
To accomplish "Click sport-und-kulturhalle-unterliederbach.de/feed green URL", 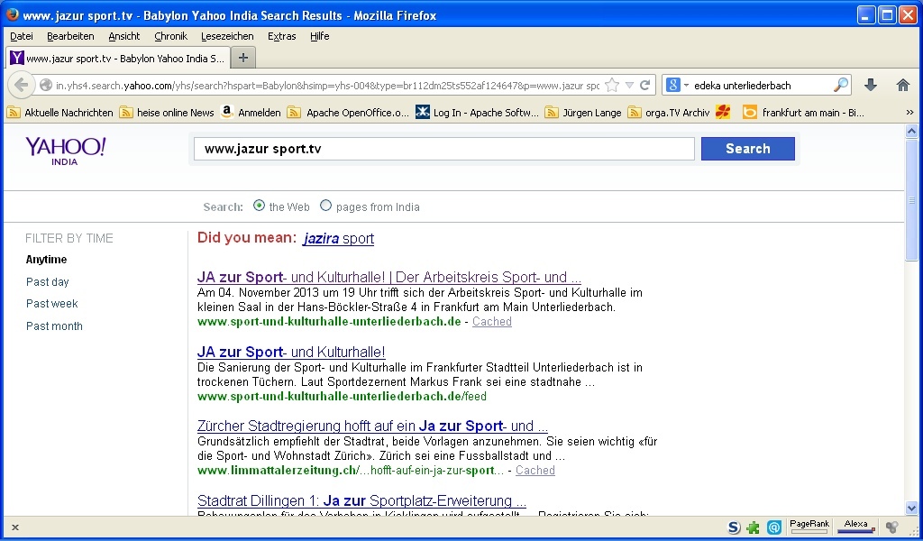I will (x=342, y=396).
